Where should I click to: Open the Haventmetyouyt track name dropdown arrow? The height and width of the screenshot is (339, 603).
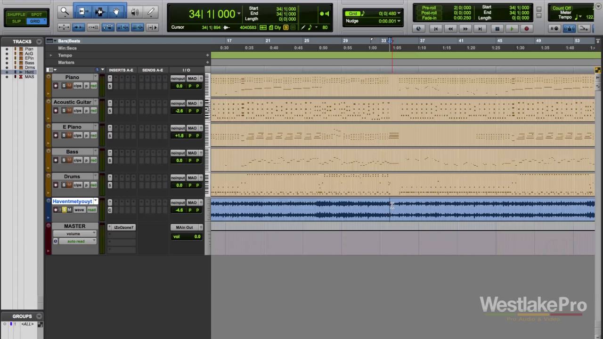pos(96,201)
